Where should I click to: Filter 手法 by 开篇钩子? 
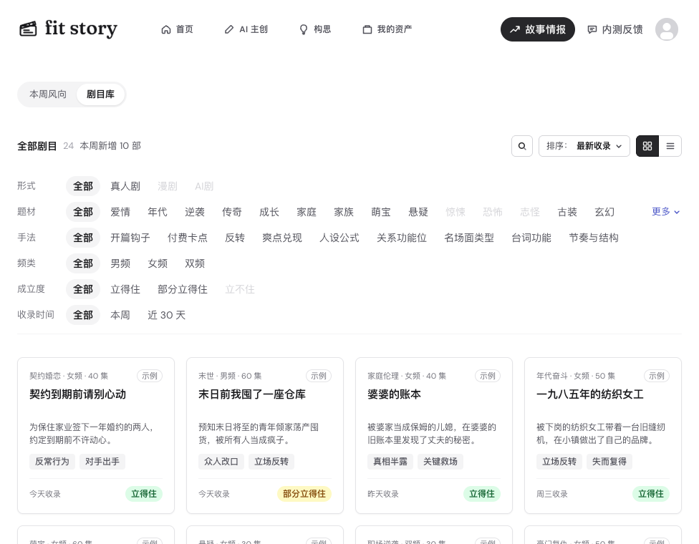(130, 238)
